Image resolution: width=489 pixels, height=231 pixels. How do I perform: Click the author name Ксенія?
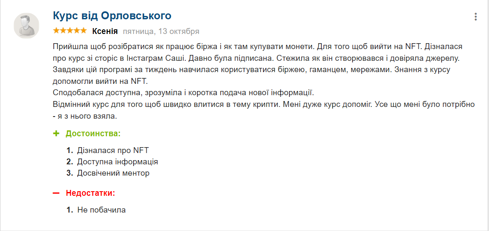pyautogui.click(x=105, y=31)
